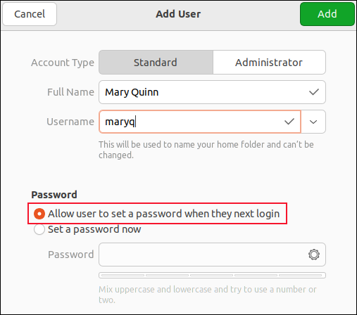357x315 pixels.
Task: Click the checkmark in Full Name field
Action: (314, 92)
